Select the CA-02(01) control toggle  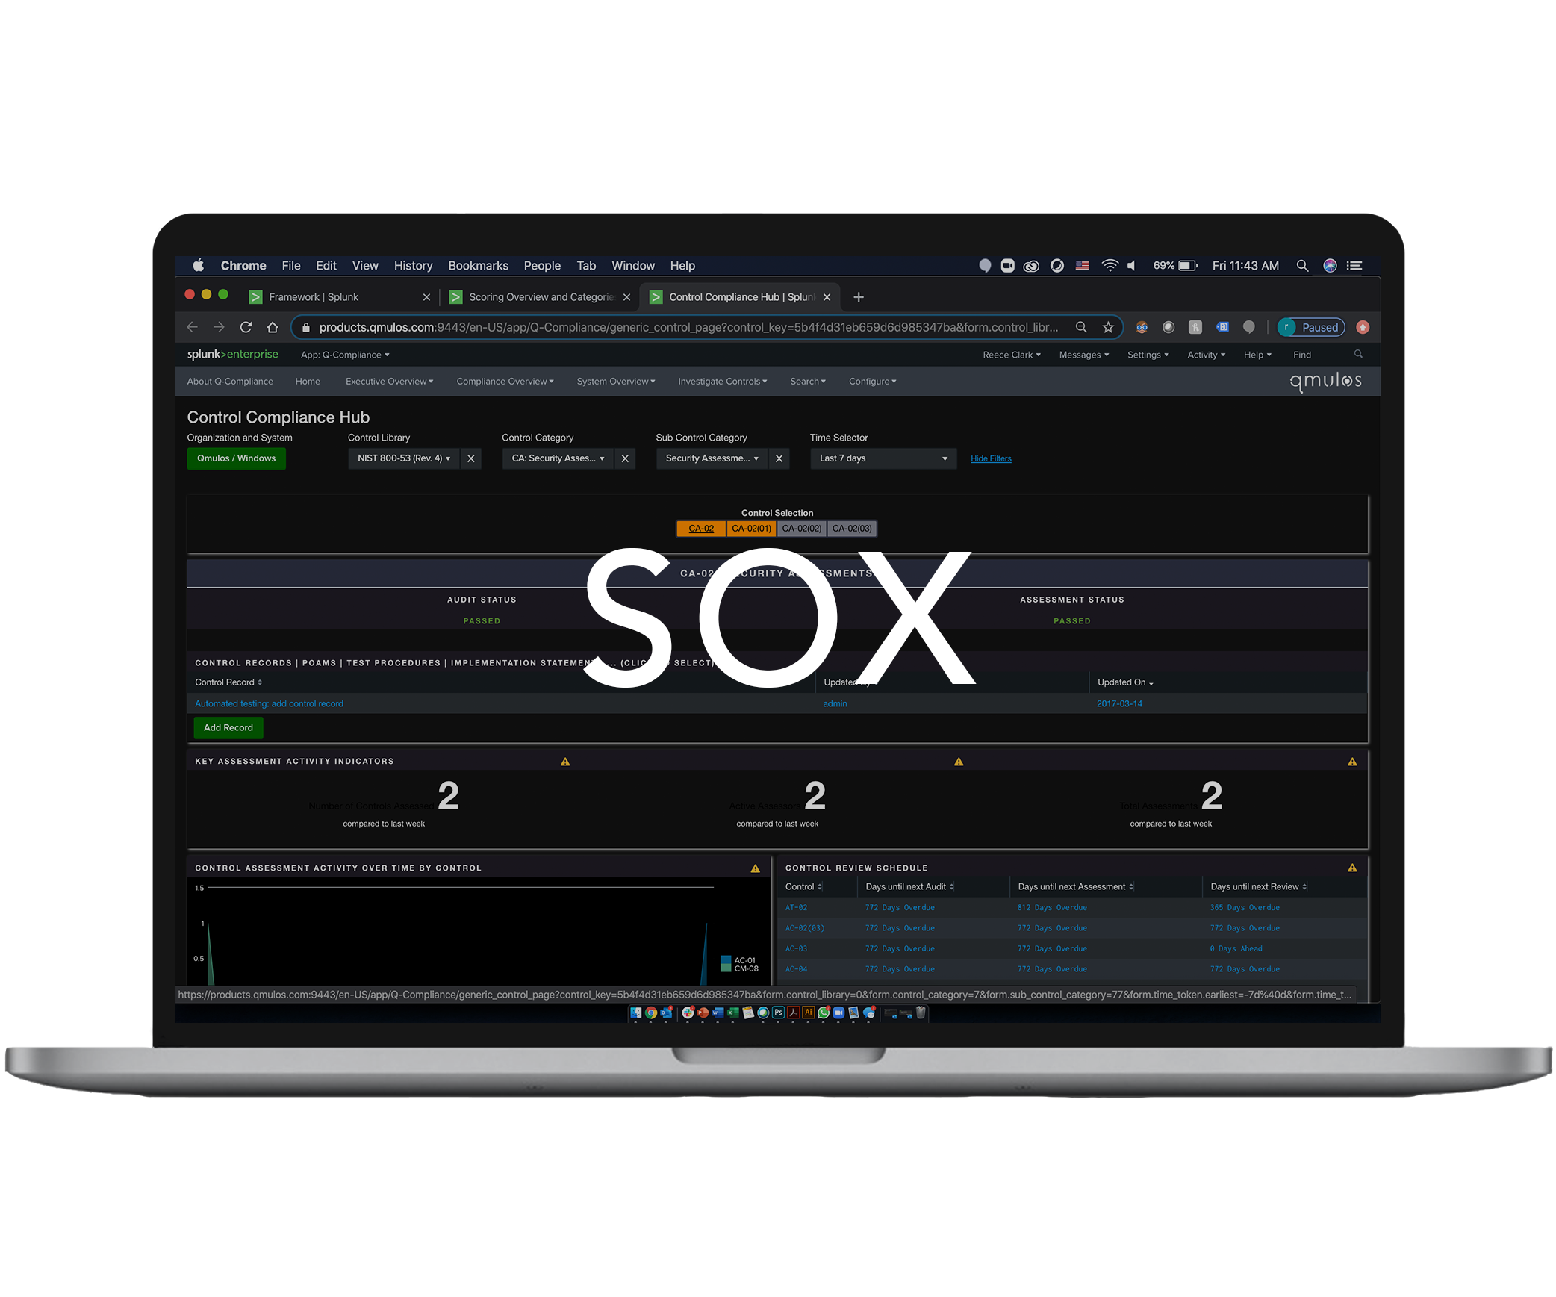[x=750, y=529]
